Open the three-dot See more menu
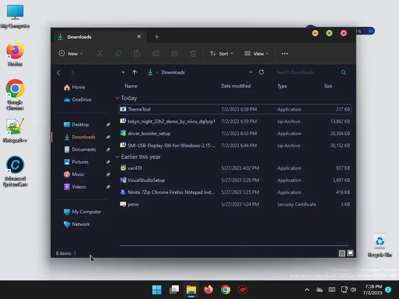 click(285, 53)
